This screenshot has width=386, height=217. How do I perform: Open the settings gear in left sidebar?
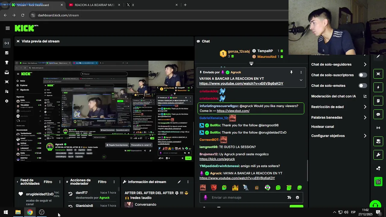coord(7,101)
